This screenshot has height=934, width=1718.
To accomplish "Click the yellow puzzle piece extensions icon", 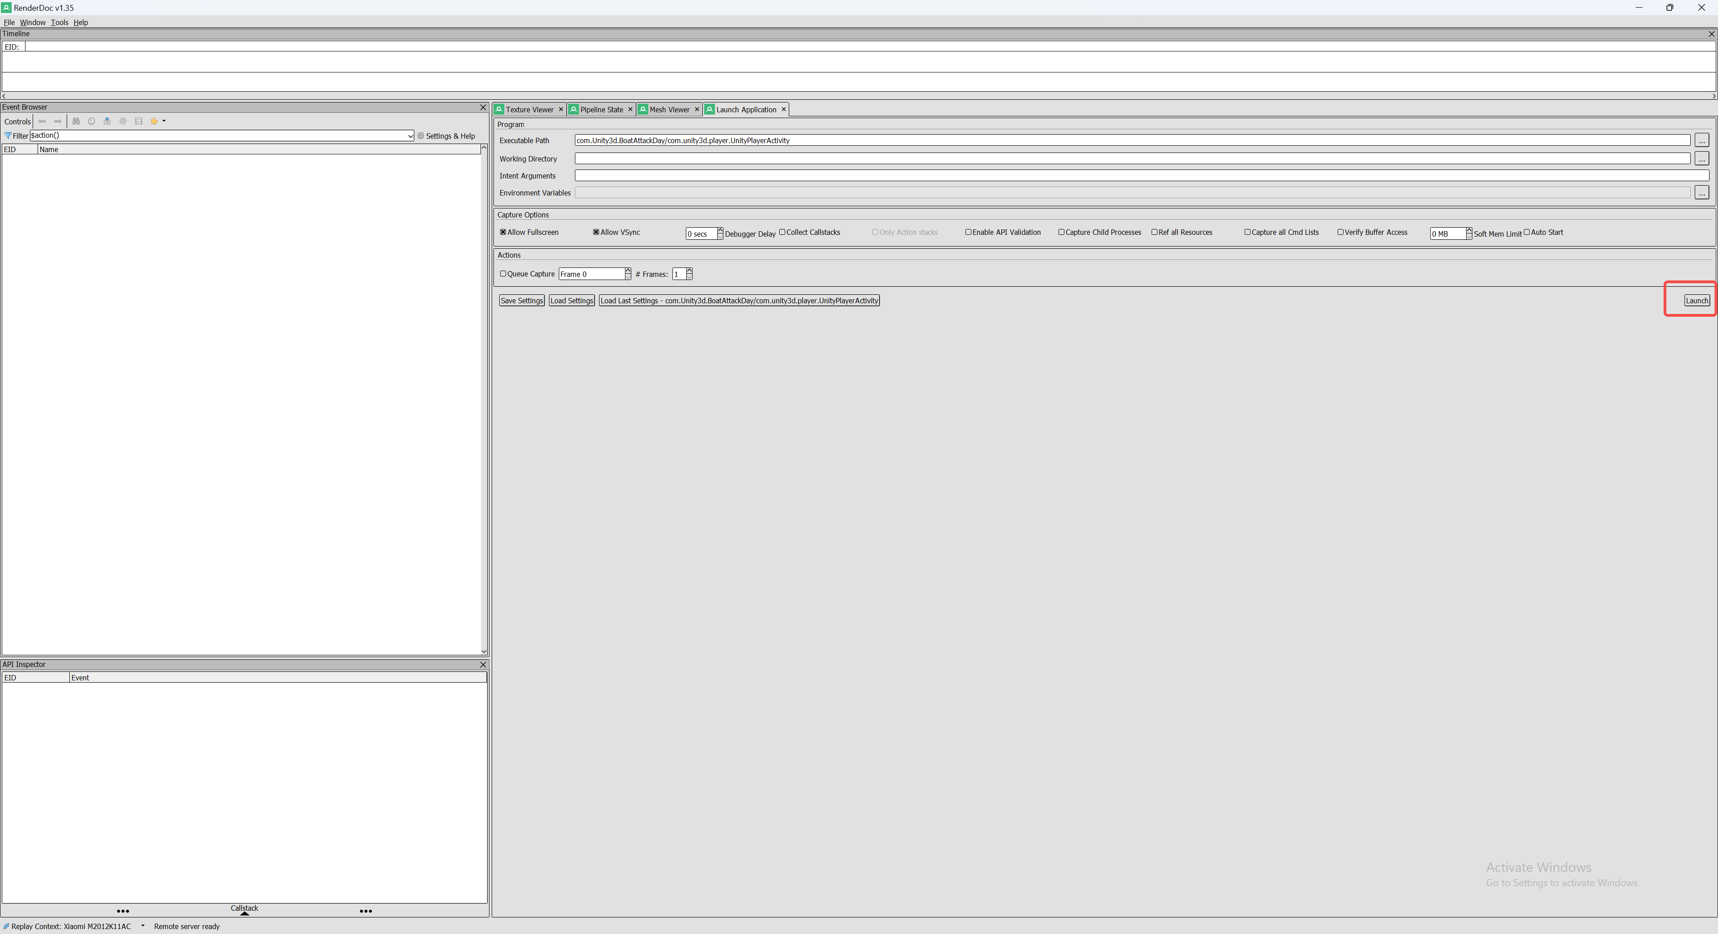I will (x=154, y=121).
